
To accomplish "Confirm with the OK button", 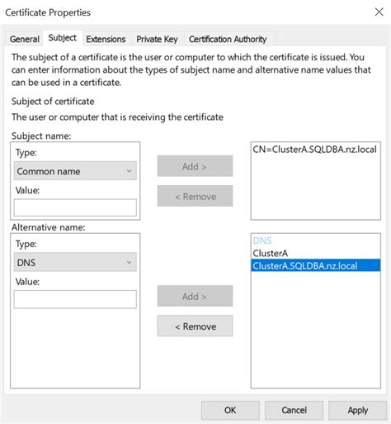I will [230, 410].
